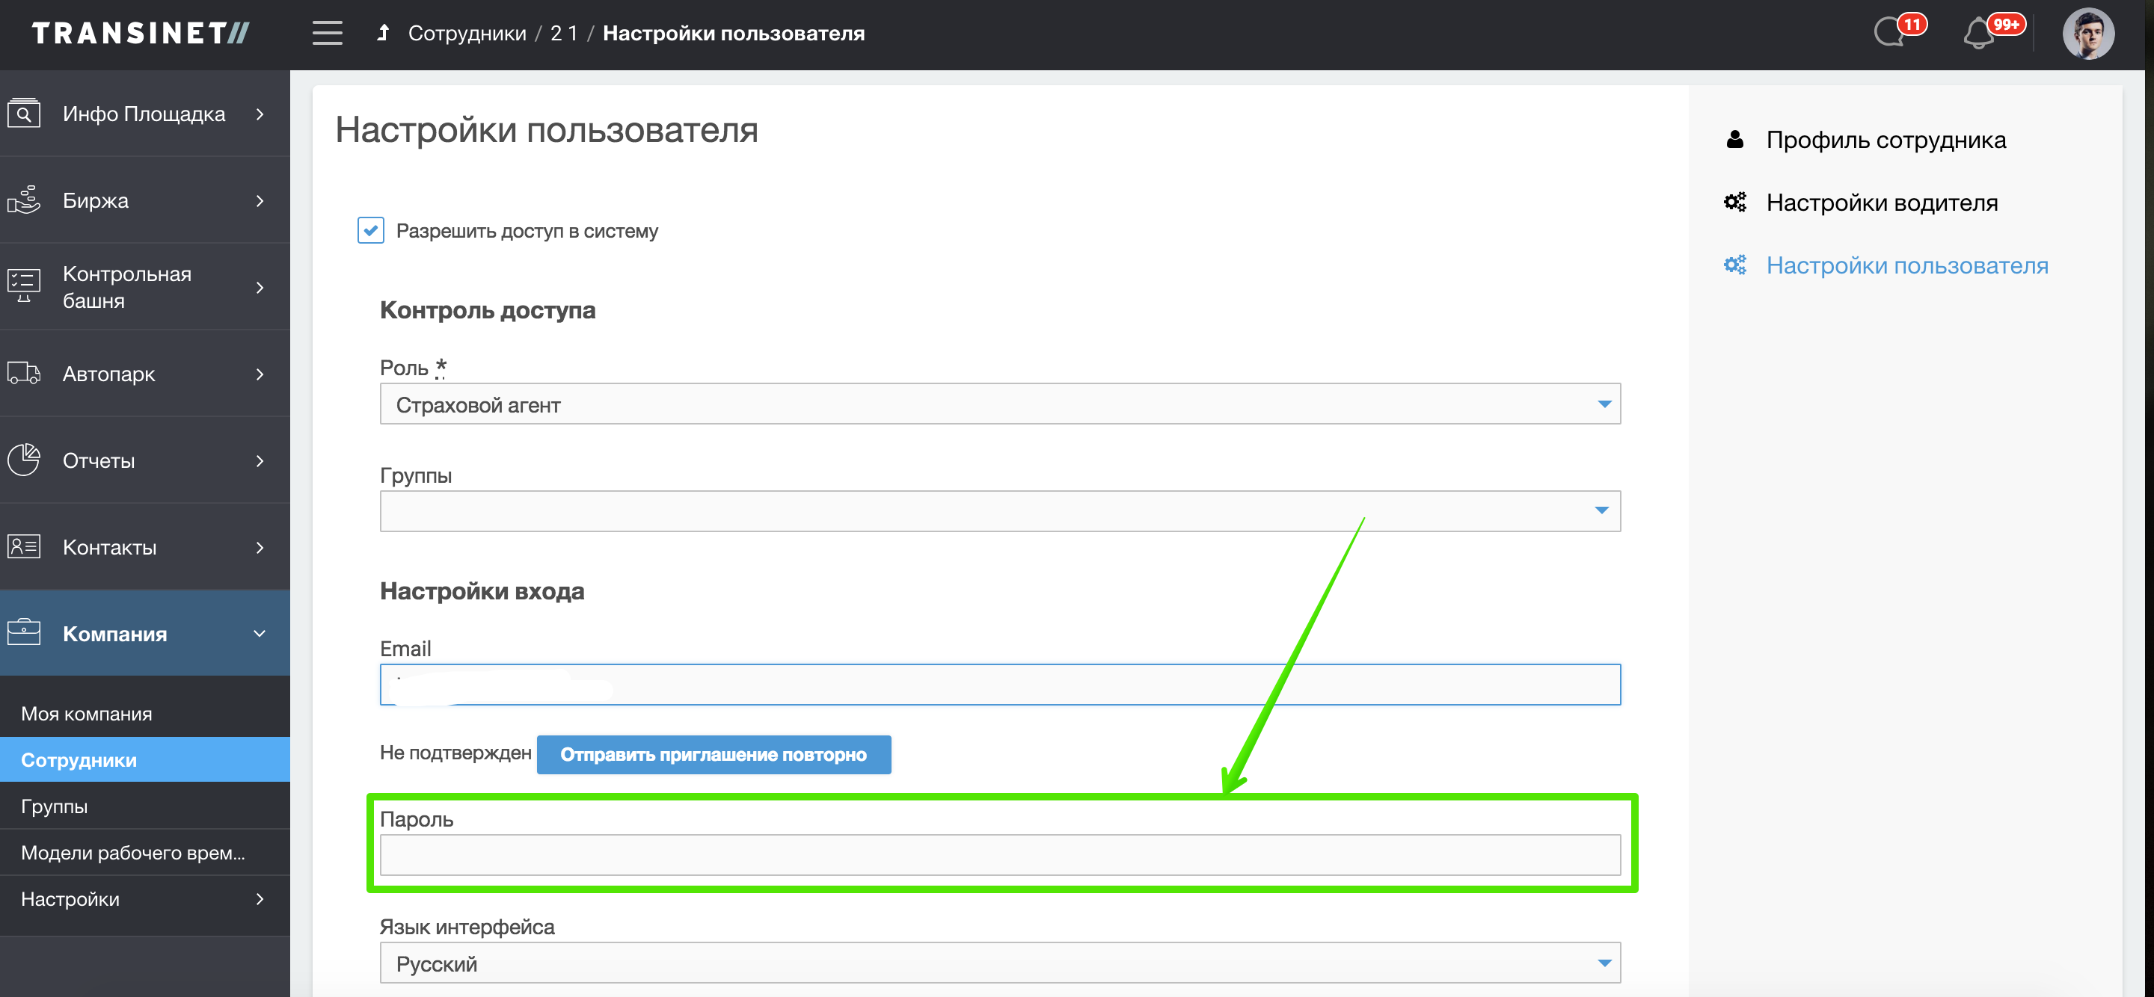Open the Группы dropdown field

click(x=999, y=511)
